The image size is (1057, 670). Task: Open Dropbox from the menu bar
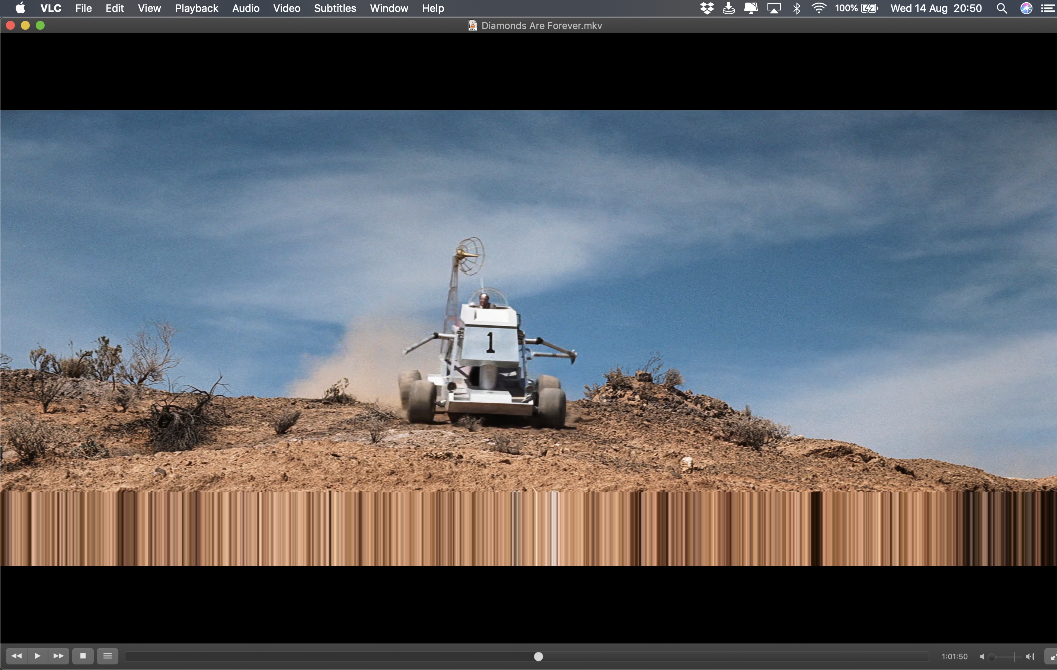click(707, 8)
